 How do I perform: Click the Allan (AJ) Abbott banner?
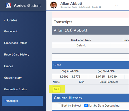point(90,30)
